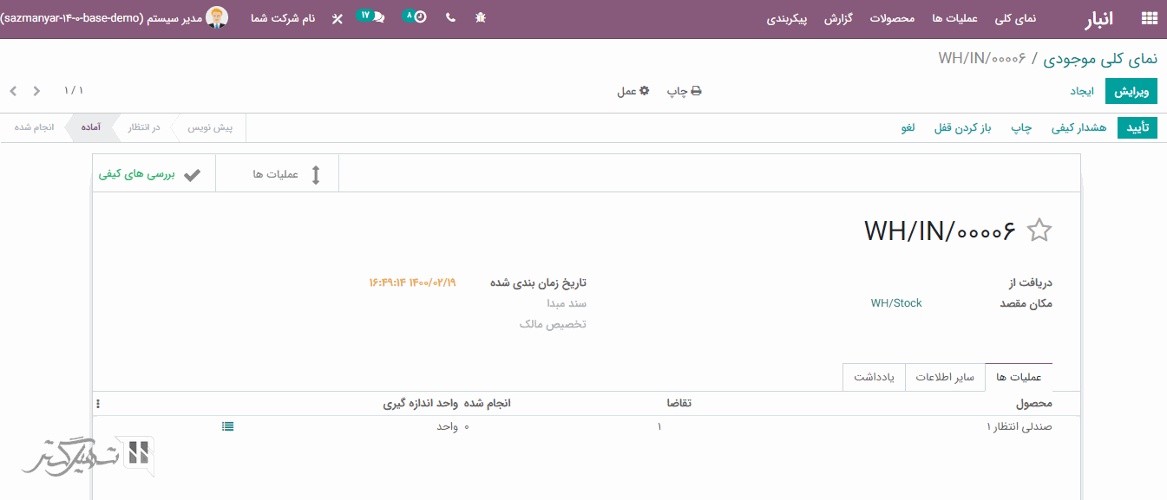Click the scheduled date value 1400/02/19

click(x=412, y=282)
